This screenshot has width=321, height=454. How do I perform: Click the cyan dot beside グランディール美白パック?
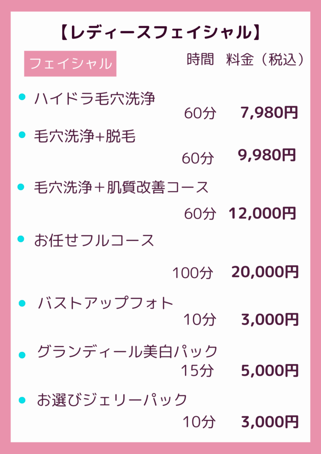click(x=22, y=355)
